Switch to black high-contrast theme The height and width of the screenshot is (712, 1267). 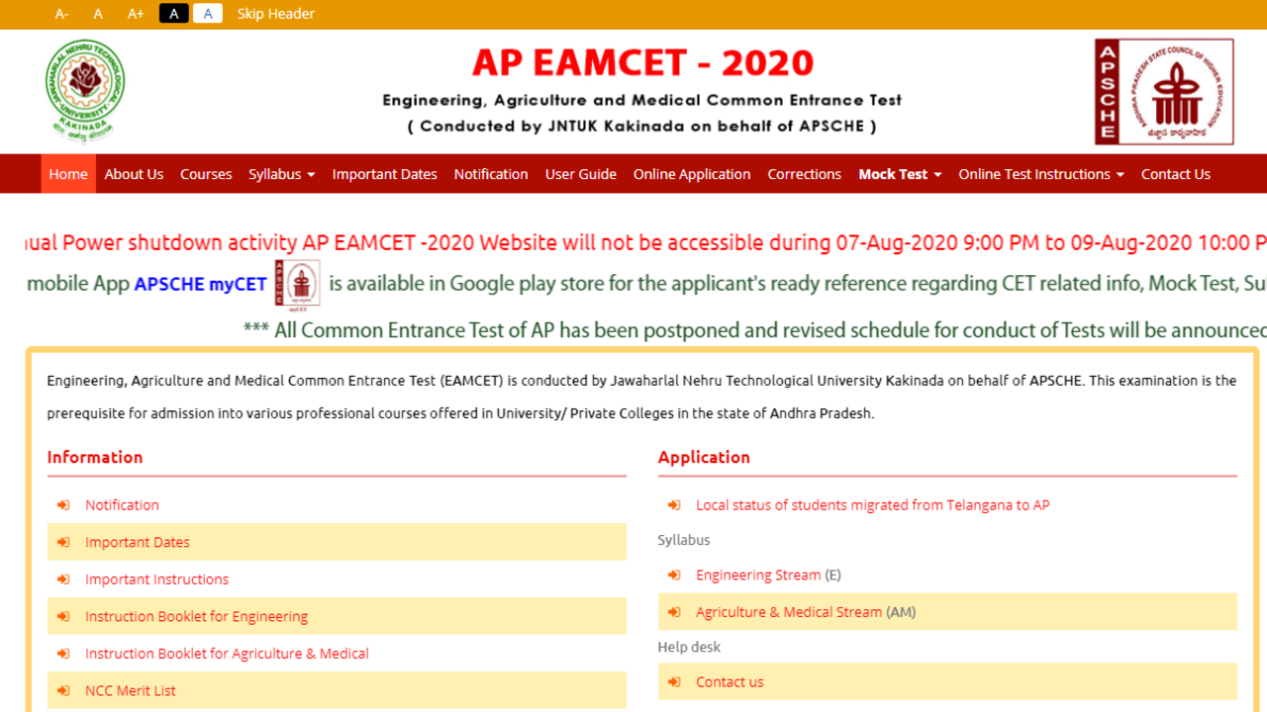(x=173, y=14)
